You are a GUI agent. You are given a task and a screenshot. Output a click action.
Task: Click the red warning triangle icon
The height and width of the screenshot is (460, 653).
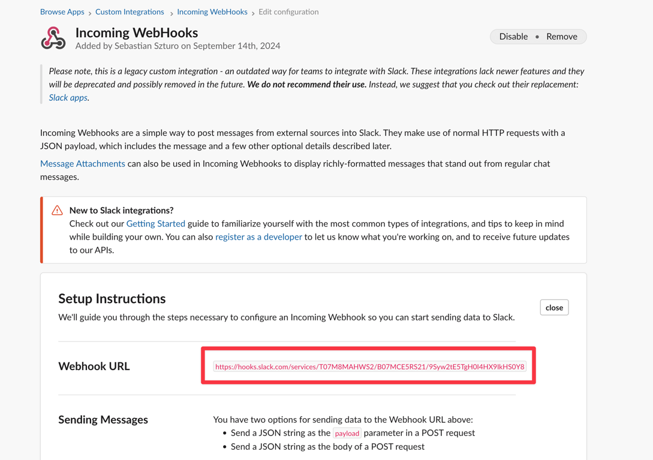pyautogui.click(x=57, y=210)
